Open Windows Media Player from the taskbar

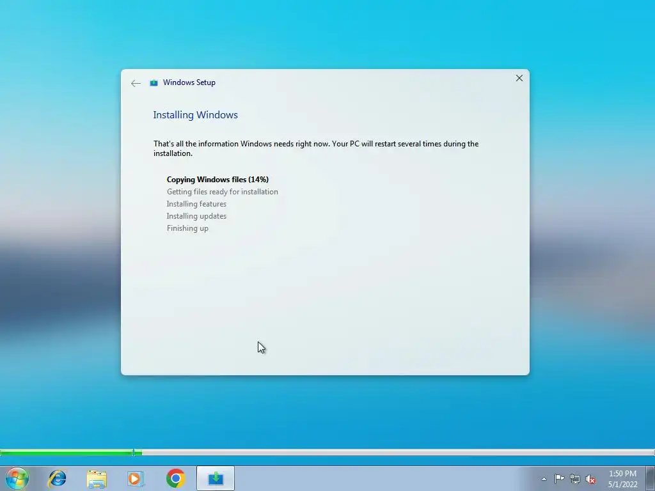click(x=136, y=478)
